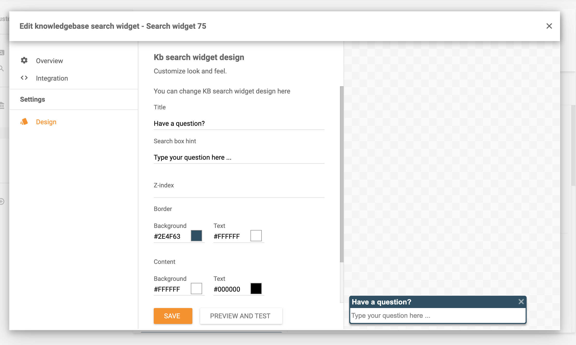Open the Settings section
The width and height of the screenshot is (576, 345).
click(32, 99)
